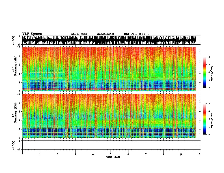Click tick label "6" on the time axis
Image resolution: width=224 pixels, height=173 pixels.
tap(128, 154)
